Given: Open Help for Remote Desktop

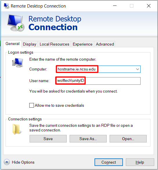Looking at the screenshot, I should [x=140, y=162].
